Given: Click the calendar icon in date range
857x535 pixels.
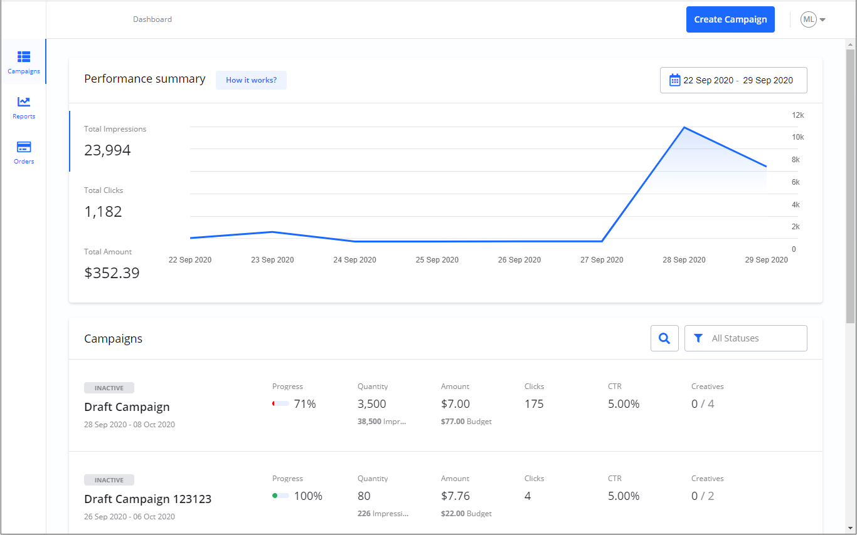Looking at the screenshot, I should pyautogui.click(x=674, y=80).
